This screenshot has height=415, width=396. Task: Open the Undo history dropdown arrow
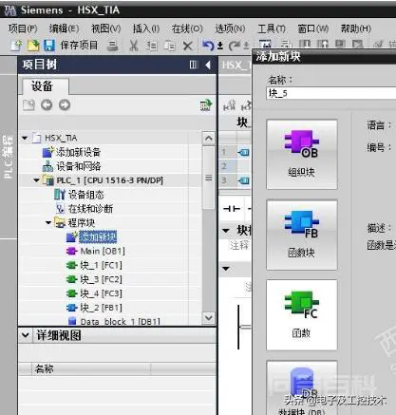pyautogui.click(x=220, y=47)
